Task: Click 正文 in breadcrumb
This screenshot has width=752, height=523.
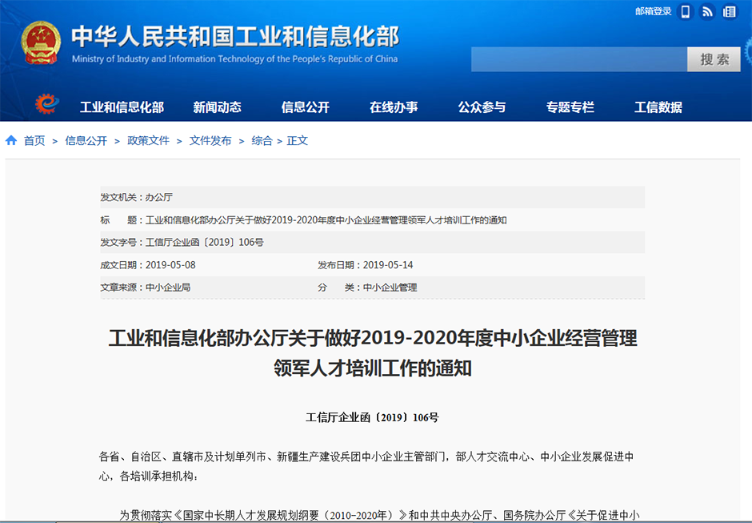Action: click(298, 141)
